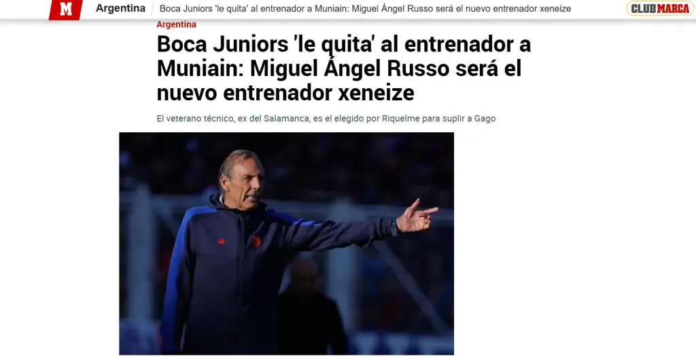
Task: Open the red Argentina category label above headline
Action: click(x=176, y=25)
